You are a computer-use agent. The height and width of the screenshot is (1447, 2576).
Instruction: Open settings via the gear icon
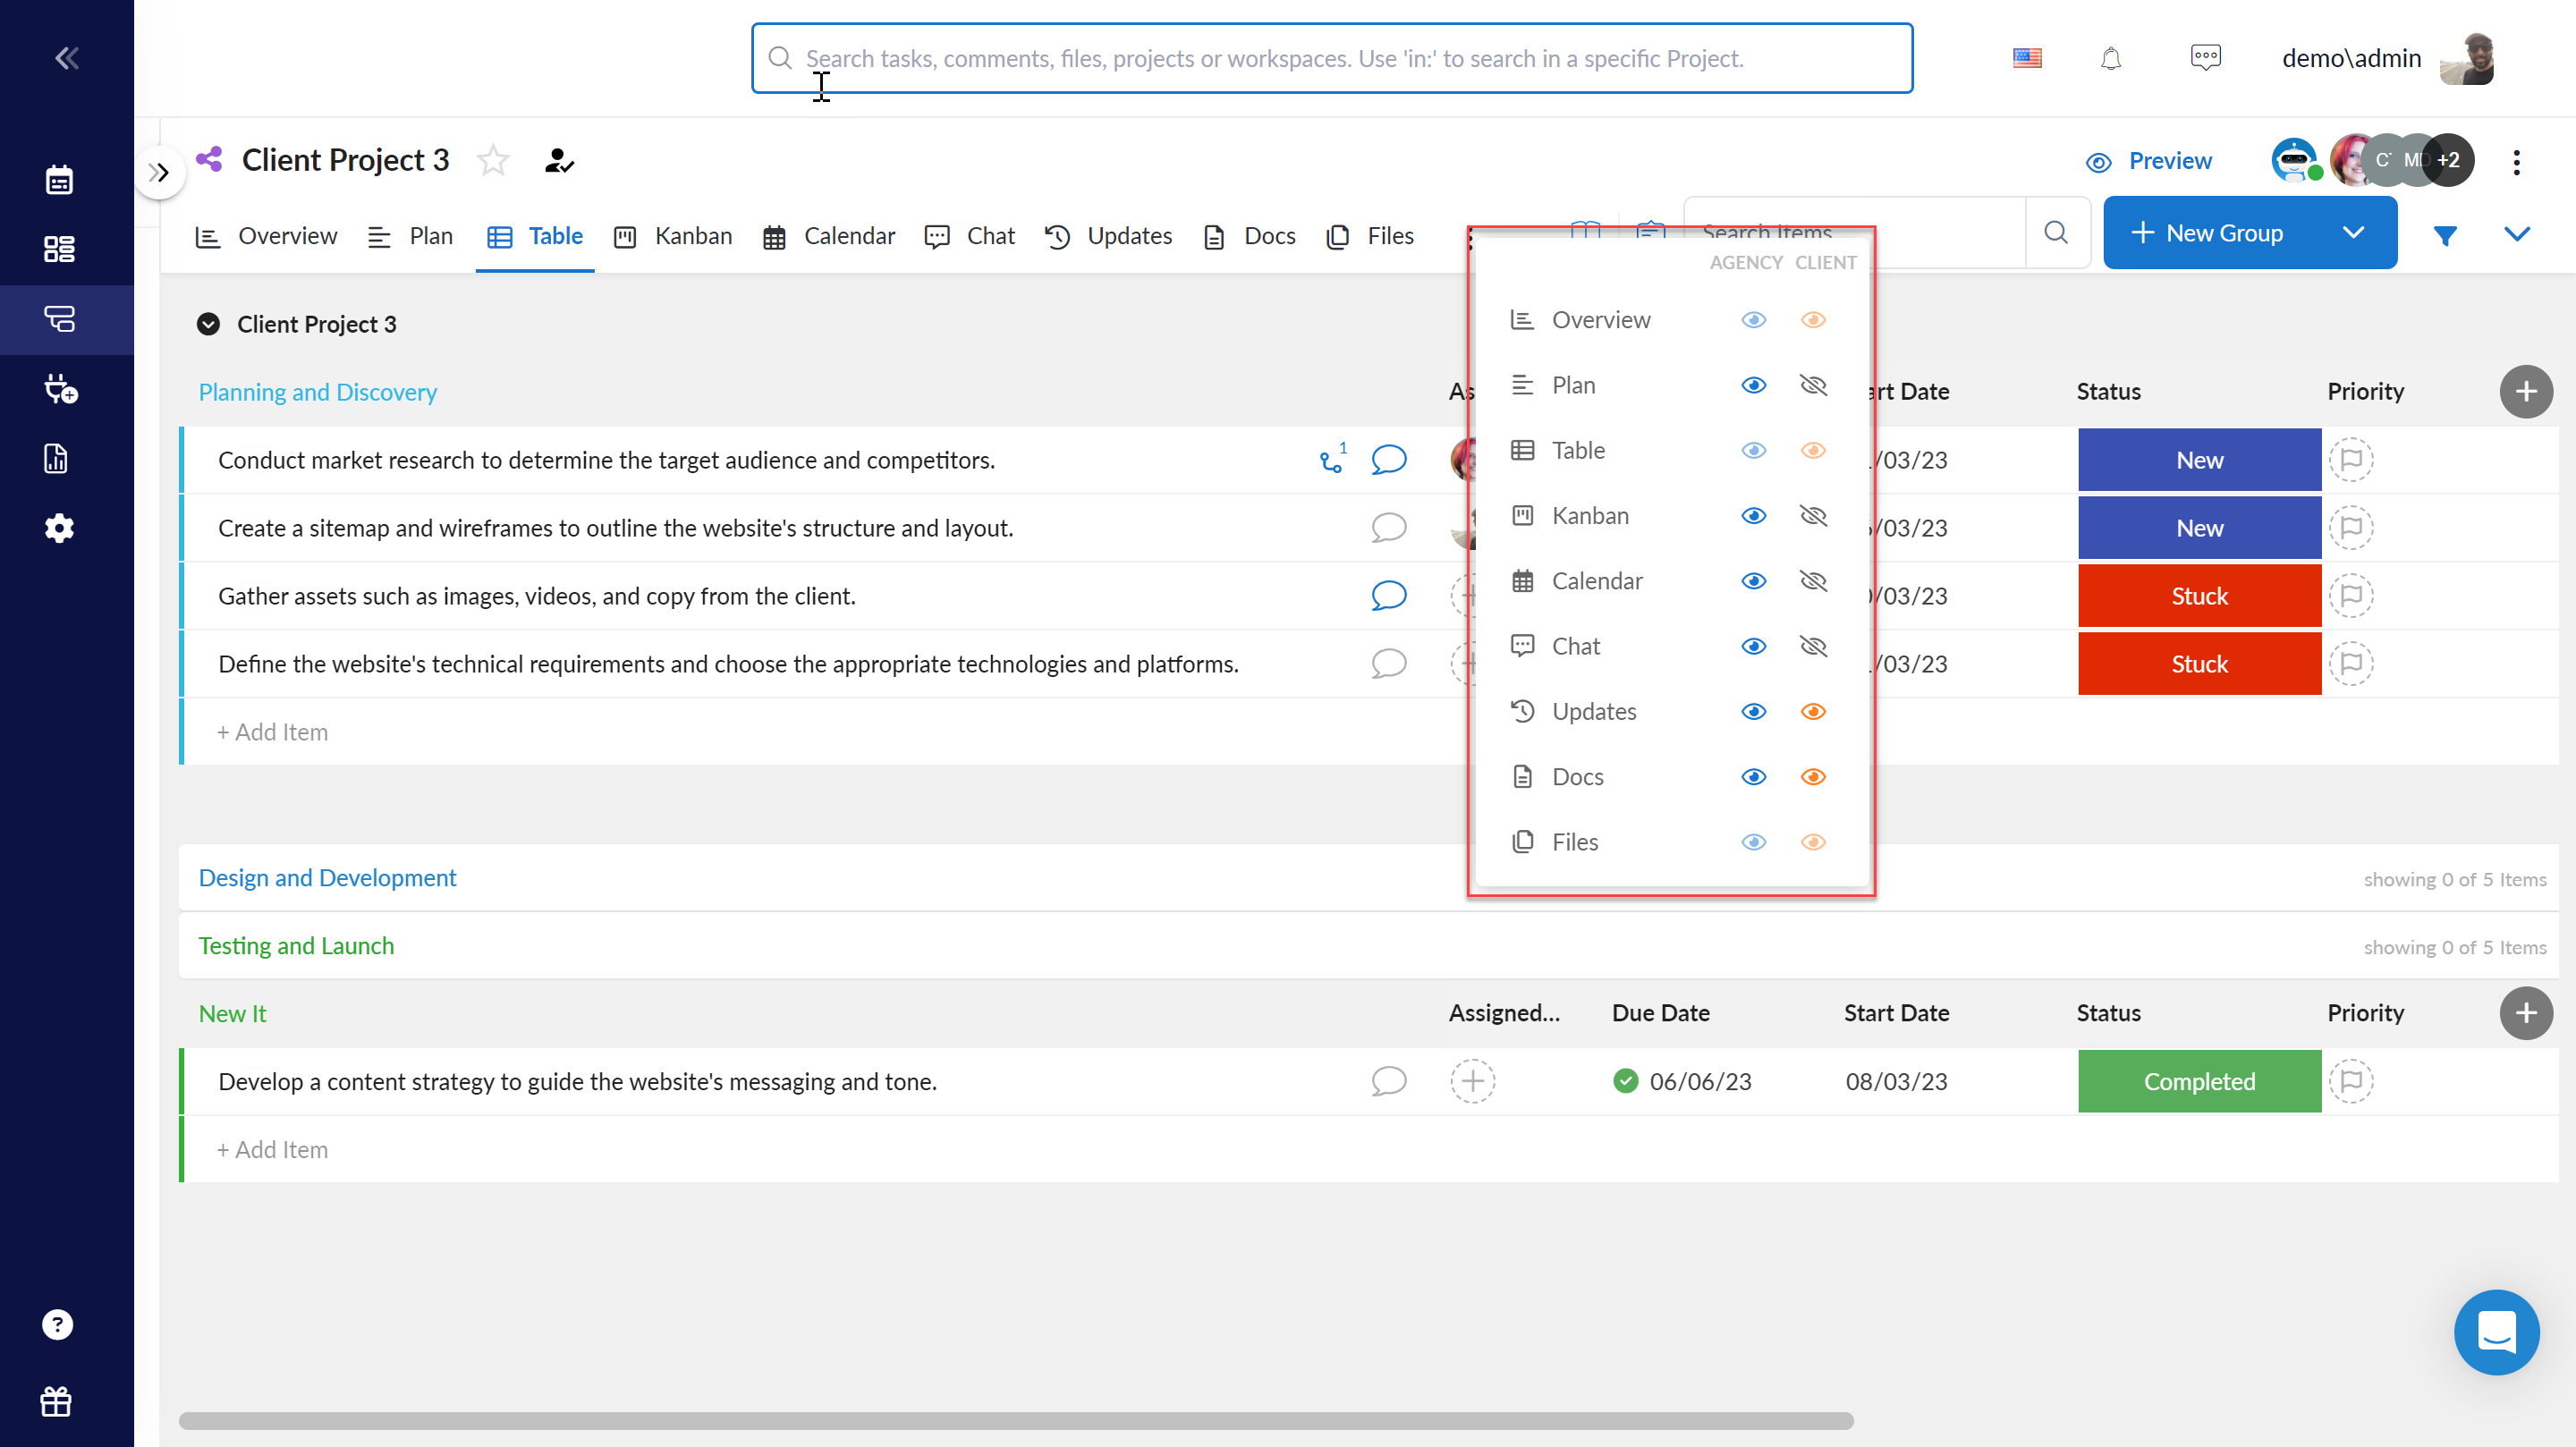click(x=59, y=528)
